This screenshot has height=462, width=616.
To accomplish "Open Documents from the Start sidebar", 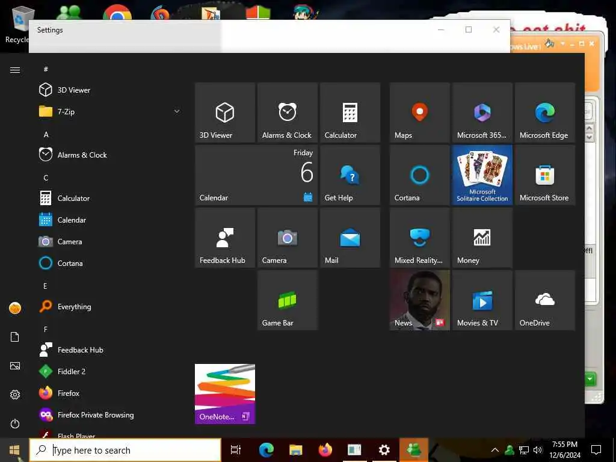I will coord(15,337).
